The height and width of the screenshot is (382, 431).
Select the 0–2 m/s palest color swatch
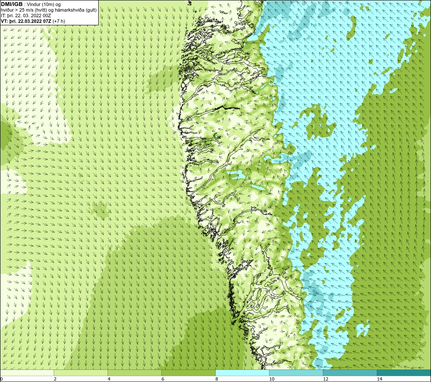pyautogui.click(x=27, y=373)
